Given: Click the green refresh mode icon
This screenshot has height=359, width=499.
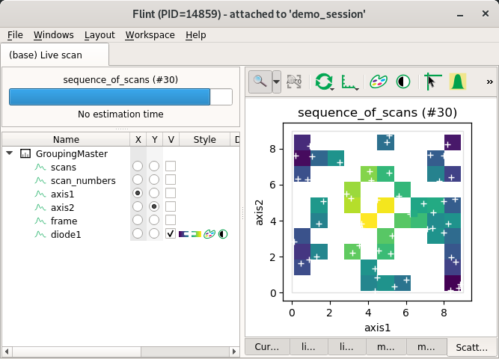Looking at the screenshot, I should [324, 82].
